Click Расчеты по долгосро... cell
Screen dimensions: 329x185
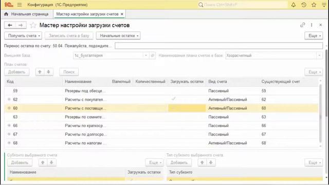(86, 134)
